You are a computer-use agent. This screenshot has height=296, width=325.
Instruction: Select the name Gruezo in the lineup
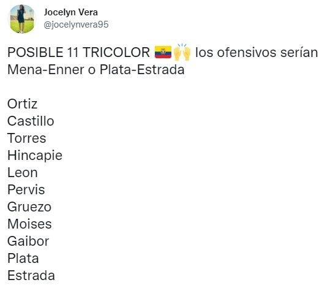tap(29, 207)
